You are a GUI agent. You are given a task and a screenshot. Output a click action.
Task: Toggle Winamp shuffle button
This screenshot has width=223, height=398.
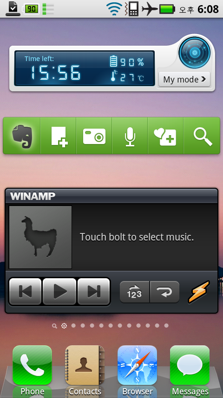pyautogui.click(x=134, y=292)
